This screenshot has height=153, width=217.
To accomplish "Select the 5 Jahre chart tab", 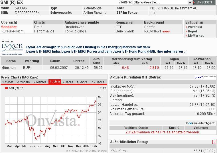I will pos(82,82).
